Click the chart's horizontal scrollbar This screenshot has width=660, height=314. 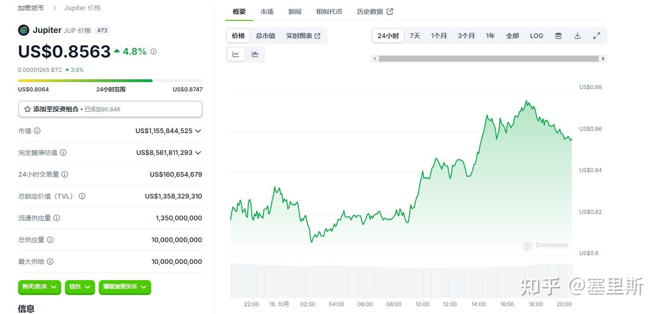pos(489,58)
